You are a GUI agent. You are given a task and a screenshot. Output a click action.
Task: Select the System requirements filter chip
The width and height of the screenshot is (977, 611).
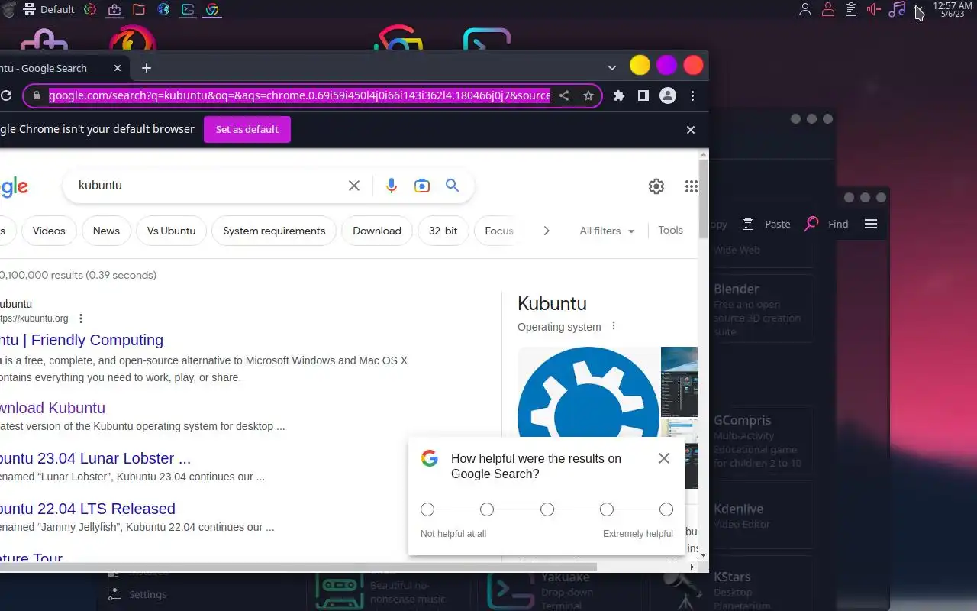point(274,231)
